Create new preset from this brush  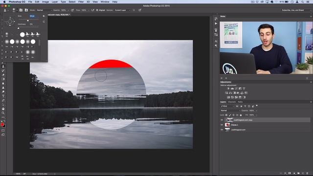[x=44, y=22]
